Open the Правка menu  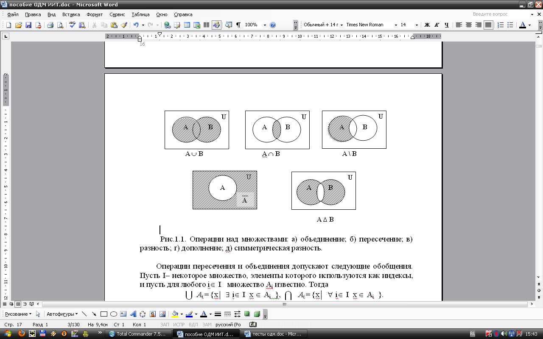point(33,14)
